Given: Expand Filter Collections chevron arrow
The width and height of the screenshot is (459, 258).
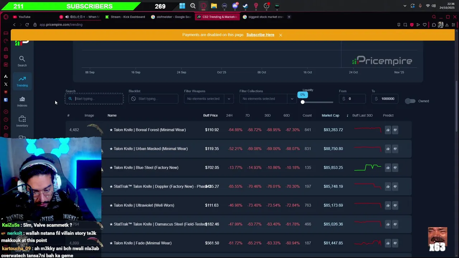Looking at the screenshot, I should coord(292,99).
